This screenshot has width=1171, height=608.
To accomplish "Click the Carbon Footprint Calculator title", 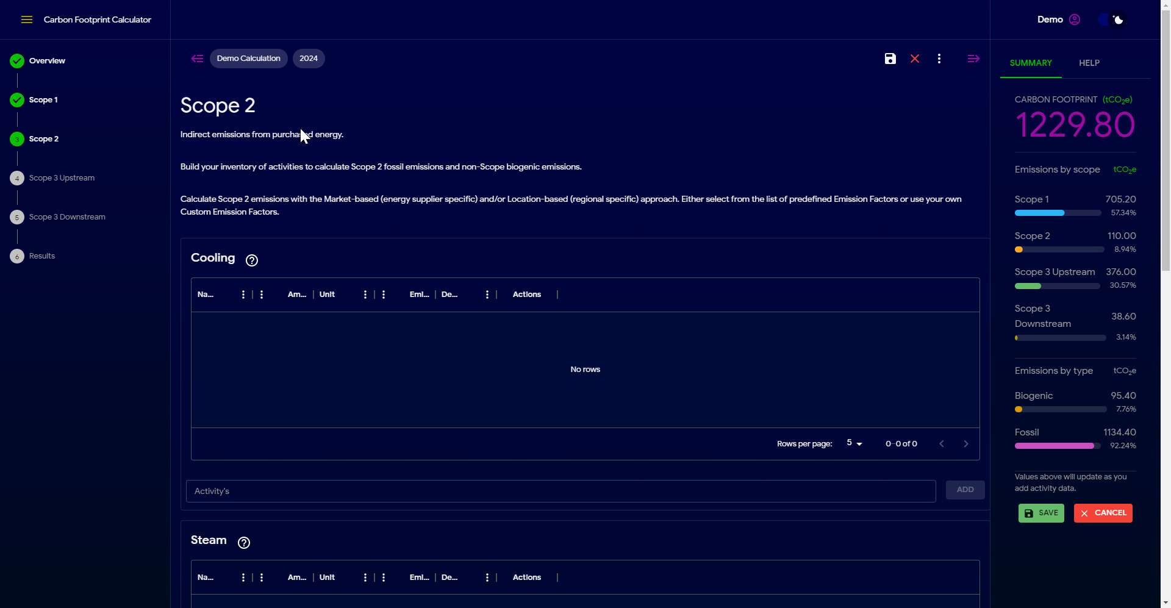I will (x=98, y=20).
